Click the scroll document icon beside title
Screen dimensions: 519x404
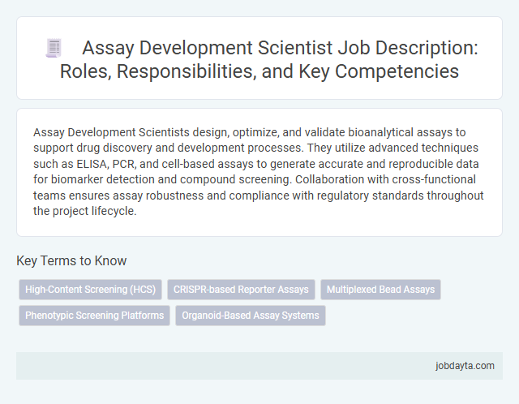pos(54,48)
